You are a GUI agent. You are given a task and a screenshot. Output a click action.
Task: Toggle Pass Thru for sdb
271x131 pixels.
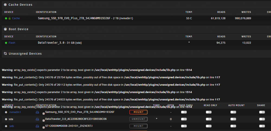pos(184,126)
